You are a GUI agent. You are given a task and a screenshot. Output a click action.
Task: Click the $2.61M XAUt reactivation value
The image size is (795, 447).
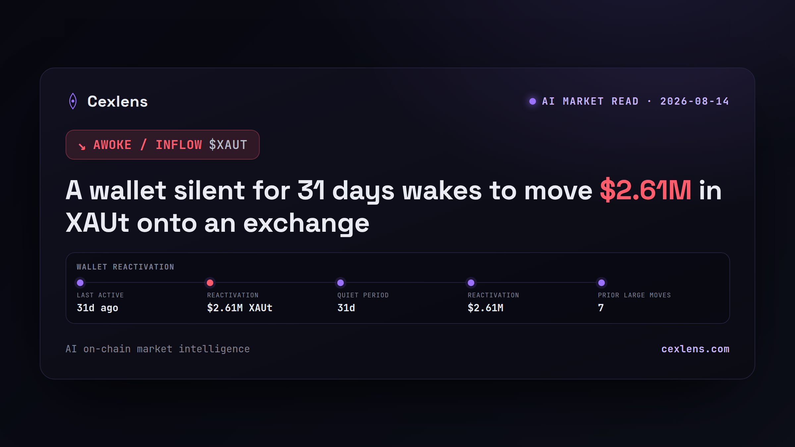click(x=240, y=308)
